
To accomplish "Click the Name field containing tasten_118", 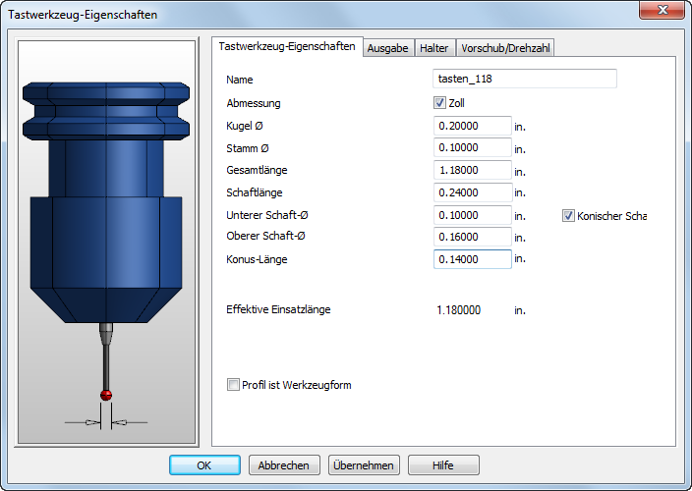I will (x=525, y=79).
